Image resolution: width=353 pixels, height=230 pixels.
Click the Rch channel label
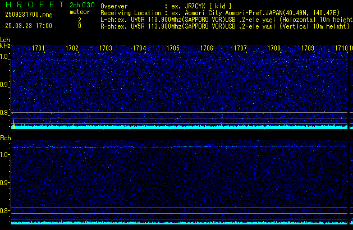point(5,138)
